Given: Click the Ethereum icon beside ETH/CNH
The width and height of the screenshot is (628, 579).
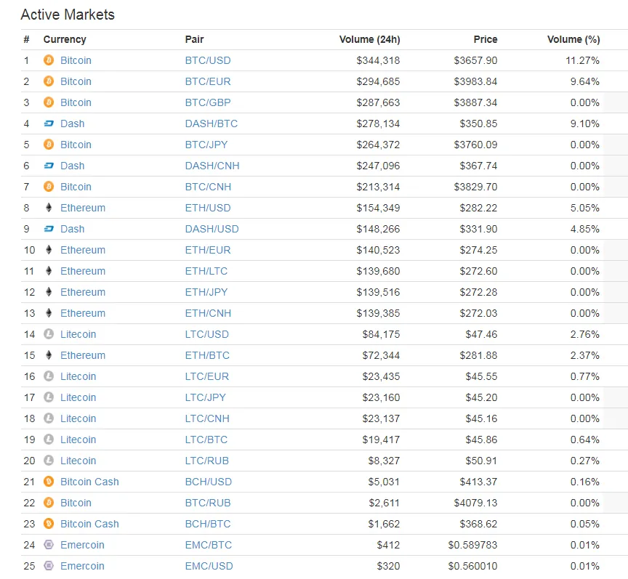Looking at the screenshot, I should coord(49,313).
